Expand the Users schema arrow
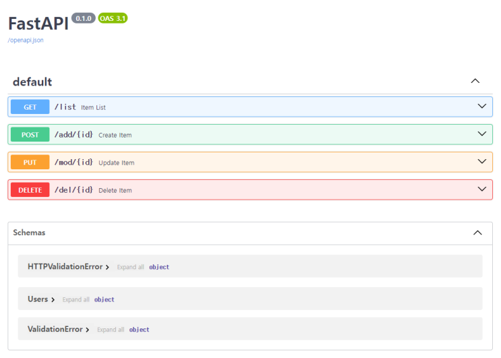This screenshot has height=358, width=501. pyautogui.click(x=53, y=300)
